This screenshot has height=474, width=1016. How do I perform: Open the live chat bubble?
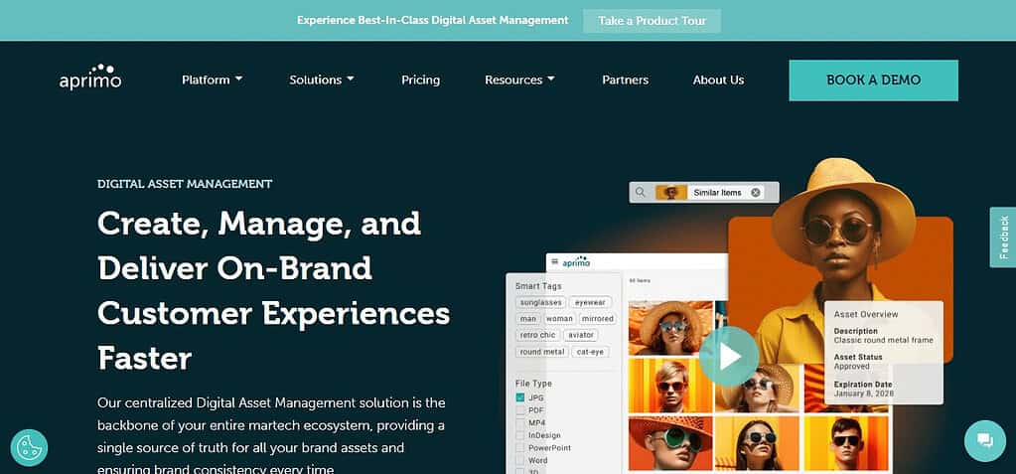tap(985, 441)
